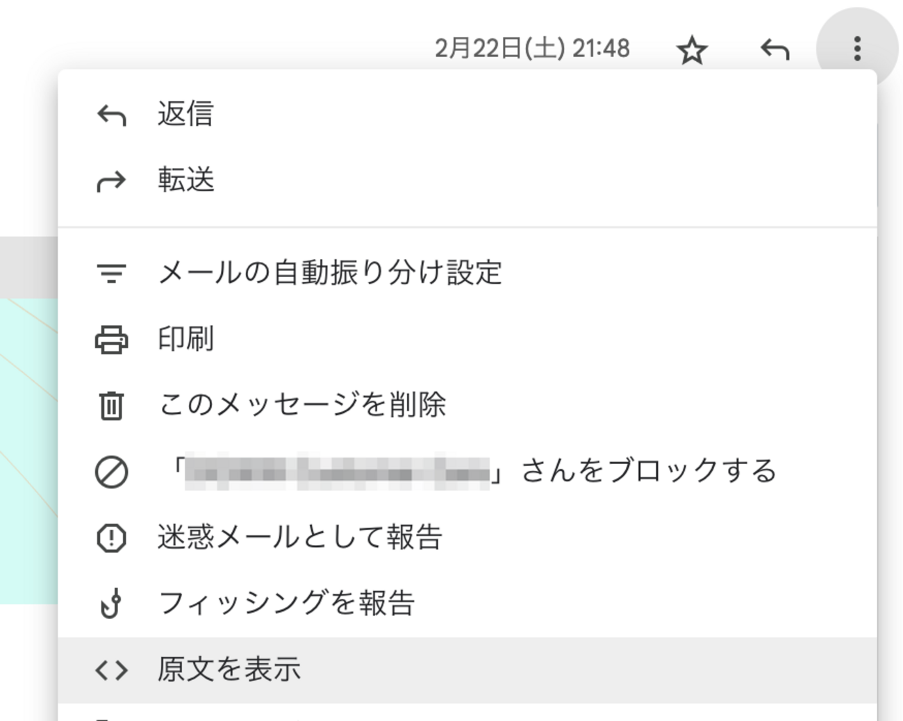Screen dimensions: 903x721
Task: Block the sender via さんをブロックする
Action: click(x=648, y=471)
